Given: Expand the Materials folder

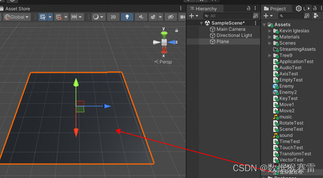Looking at the screenshot, I should pyautogui.click(x=269, y=37).
